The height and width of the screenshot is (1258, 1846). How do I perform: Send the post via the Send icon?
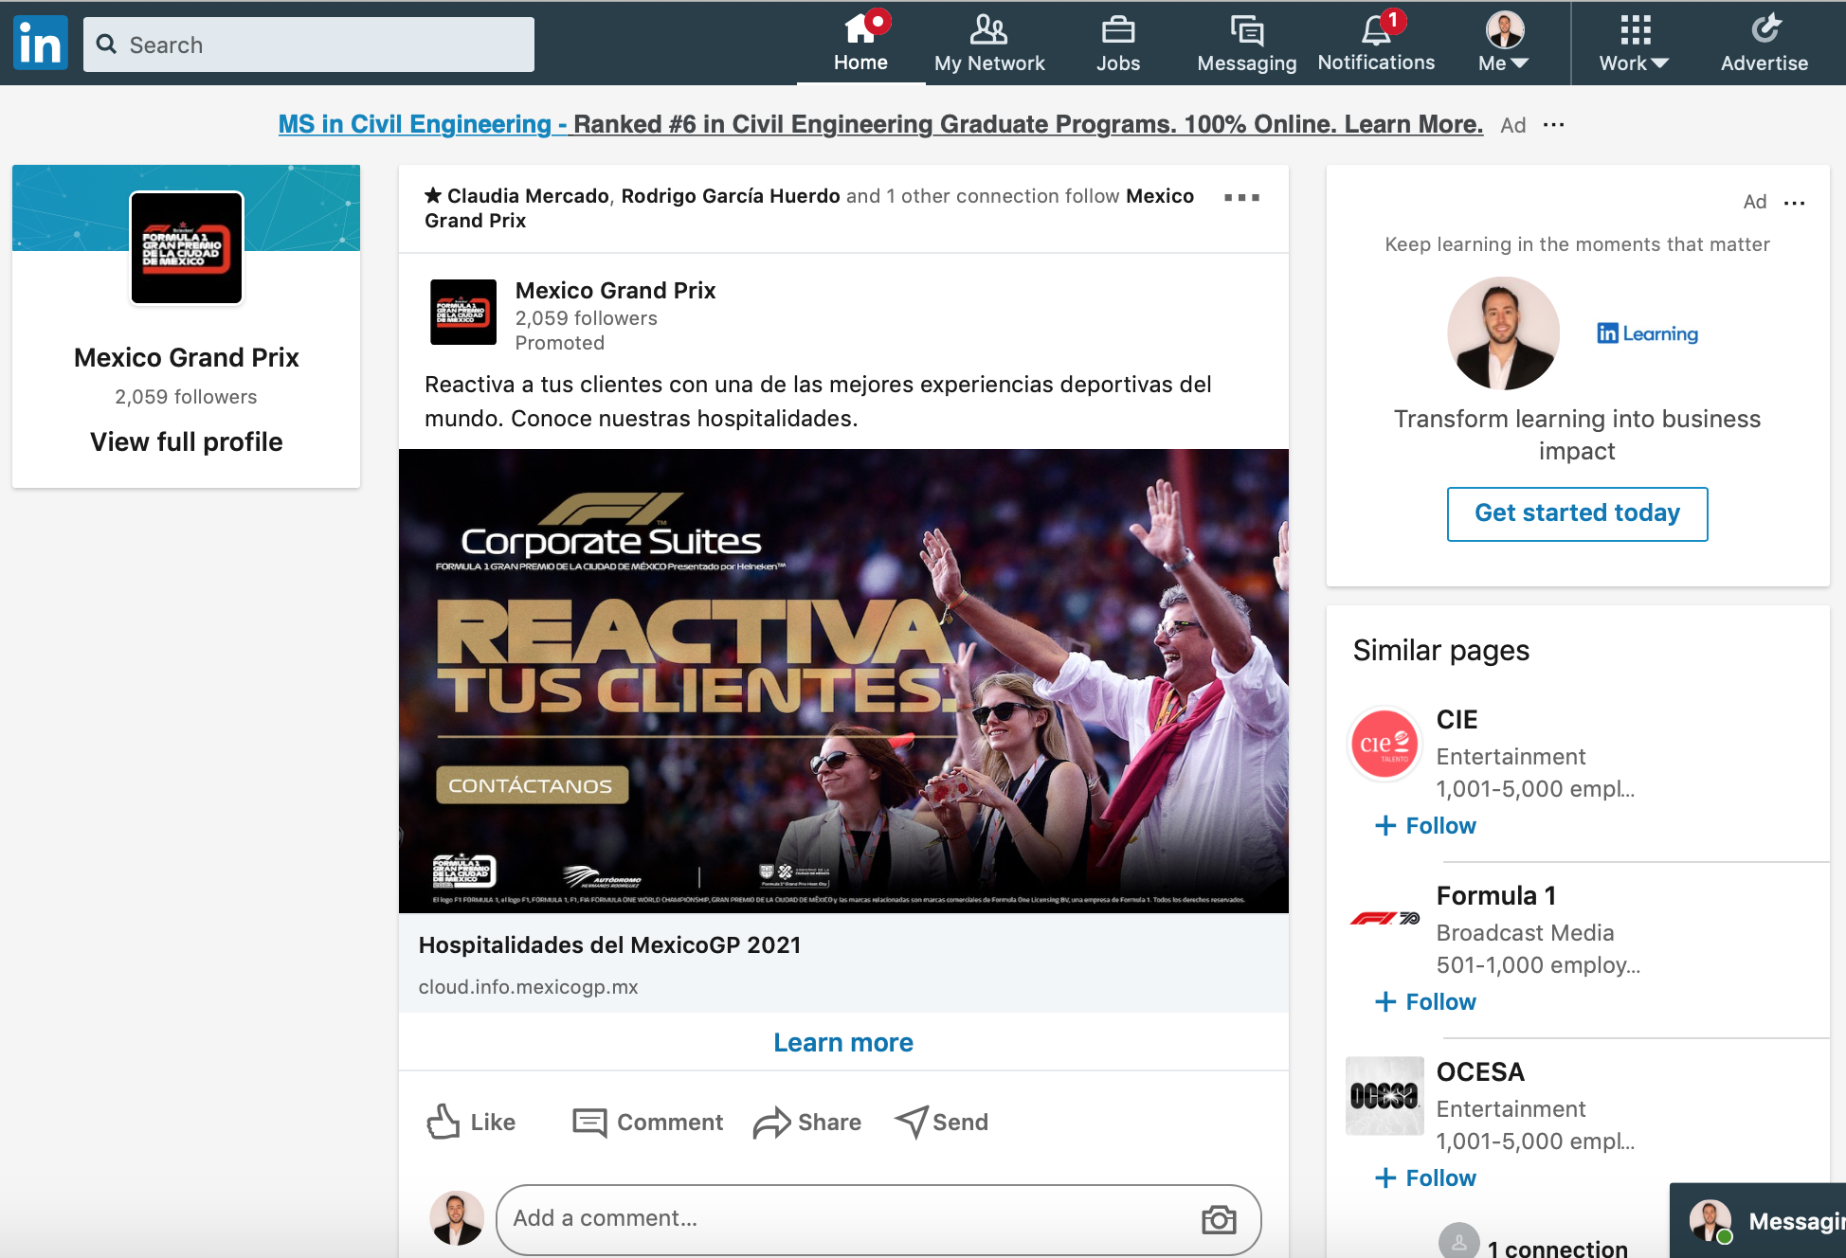(x=942, y=1122)
